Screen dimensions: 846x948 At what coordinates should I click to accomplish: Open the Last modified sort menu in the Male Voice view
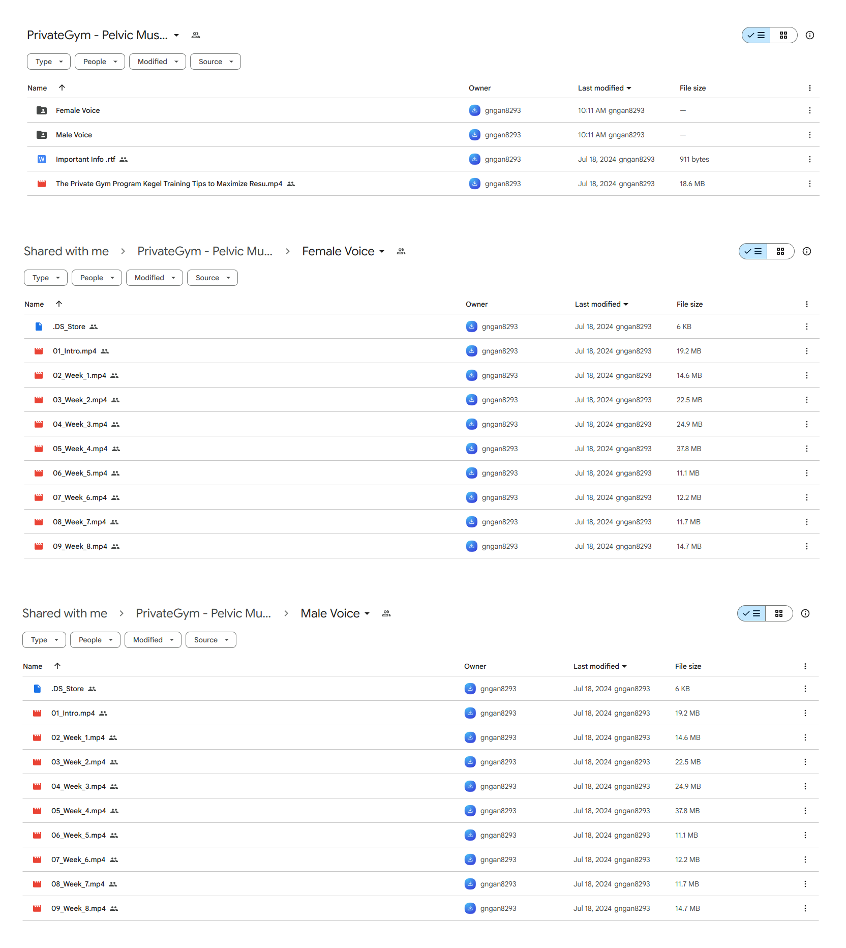click(x=600, y=666)
